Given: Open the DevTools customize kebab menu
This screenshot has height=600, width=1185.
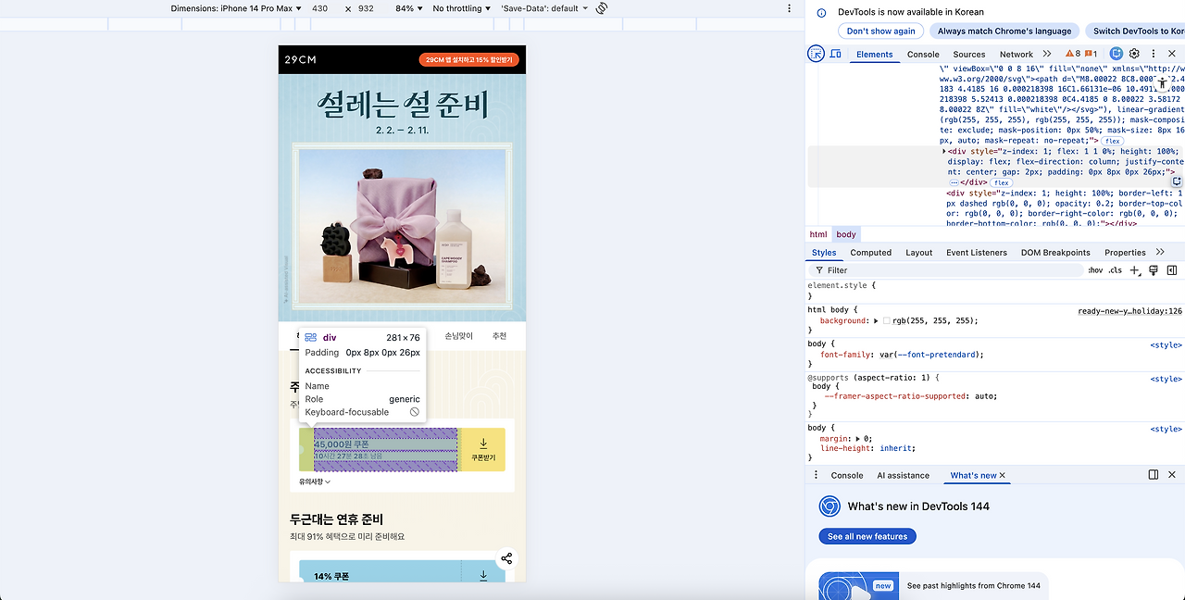Looking at the screenshot, I should [1153, 54].
